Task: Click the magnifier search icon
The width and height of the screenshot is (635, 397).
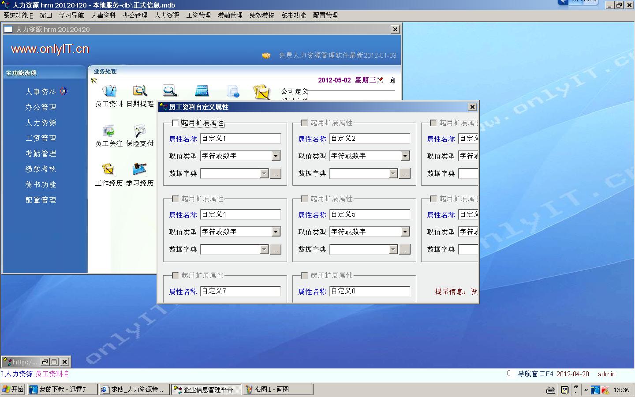Action: [169, 91]
